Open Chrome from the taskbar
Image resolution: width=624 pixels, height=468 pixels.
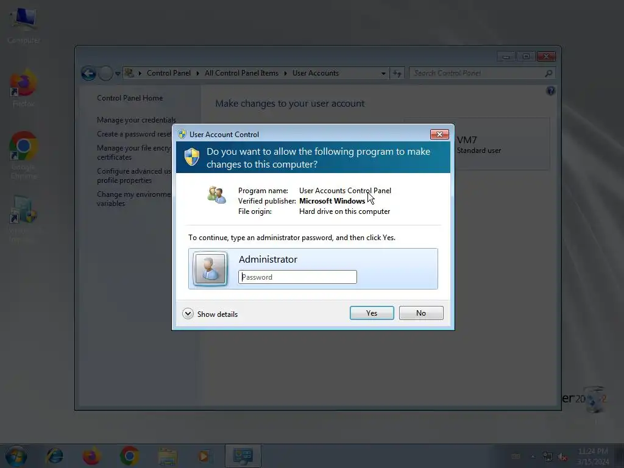point(129,456)
